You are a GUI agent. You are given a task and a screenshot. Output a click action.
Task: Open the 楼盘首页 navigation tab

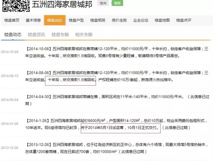(11, 20)
